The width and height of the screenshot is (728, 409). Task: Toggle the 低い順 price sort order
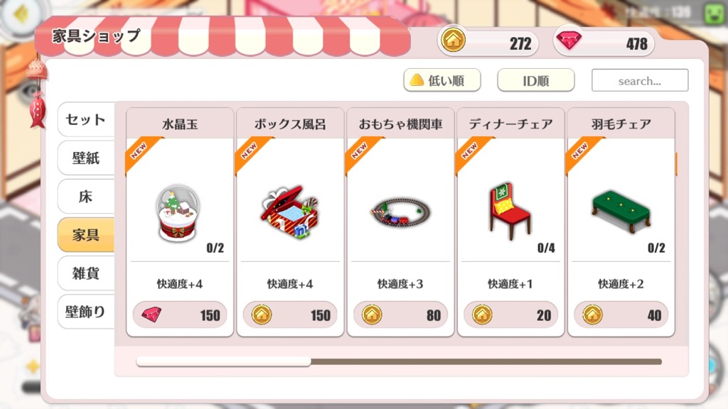[442, 80]
